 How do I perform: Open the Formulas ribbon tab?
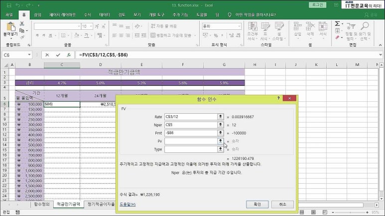[x=88, y=15]
